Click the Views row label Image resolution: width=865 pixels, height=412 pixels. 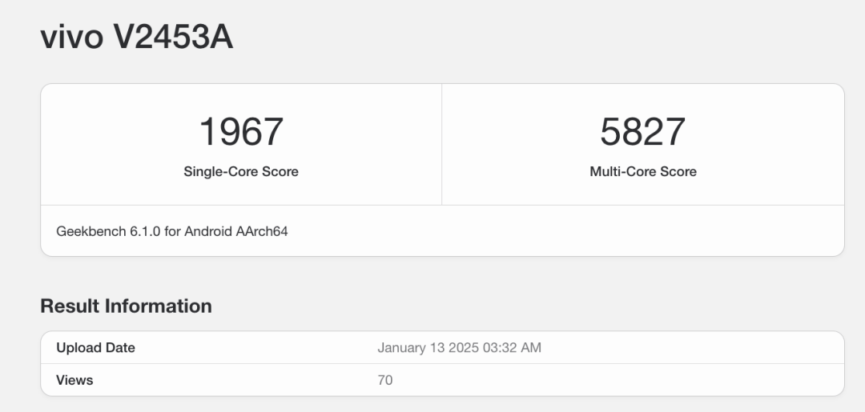pos(74,380)
